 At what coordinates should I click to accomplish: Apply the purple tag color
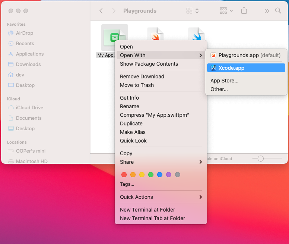click(169, 175)
